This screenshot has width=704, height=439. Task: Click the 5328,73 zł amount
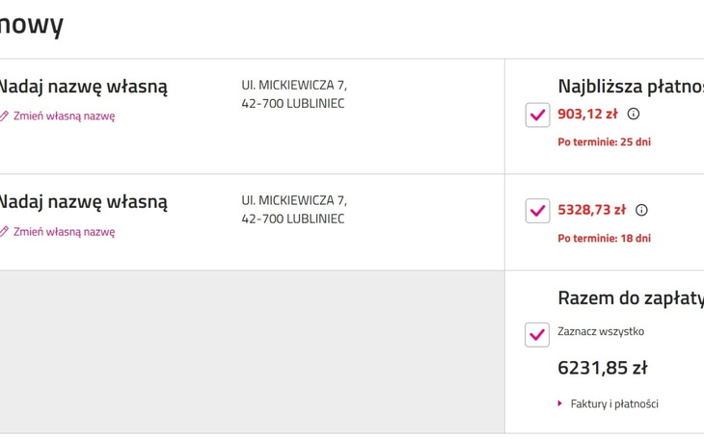(x=591, y=210)
